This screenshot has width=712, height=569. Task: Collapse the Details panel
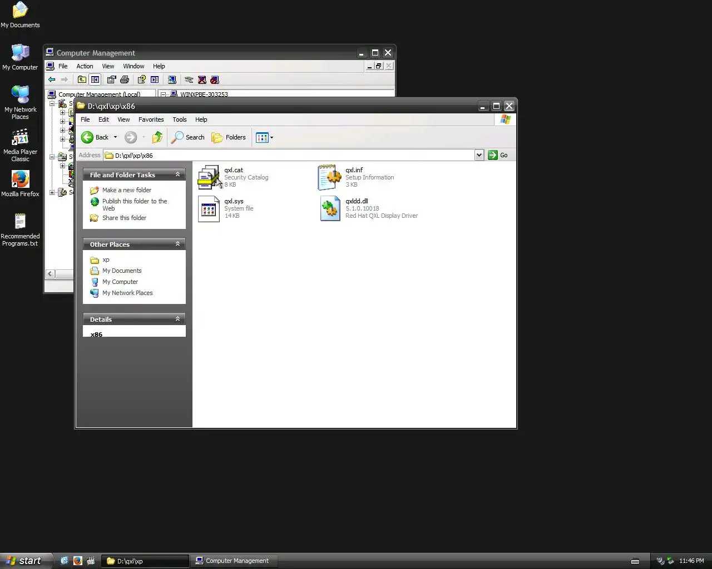pyautogui.click(x=177, y=319)
